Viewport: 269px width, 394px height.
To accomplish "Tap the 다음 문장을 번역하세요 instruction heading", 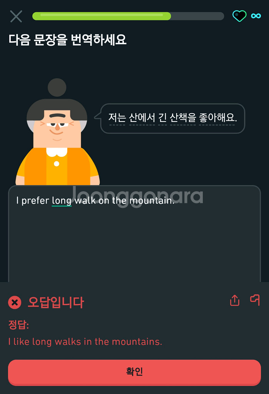I will coord(67,40).
